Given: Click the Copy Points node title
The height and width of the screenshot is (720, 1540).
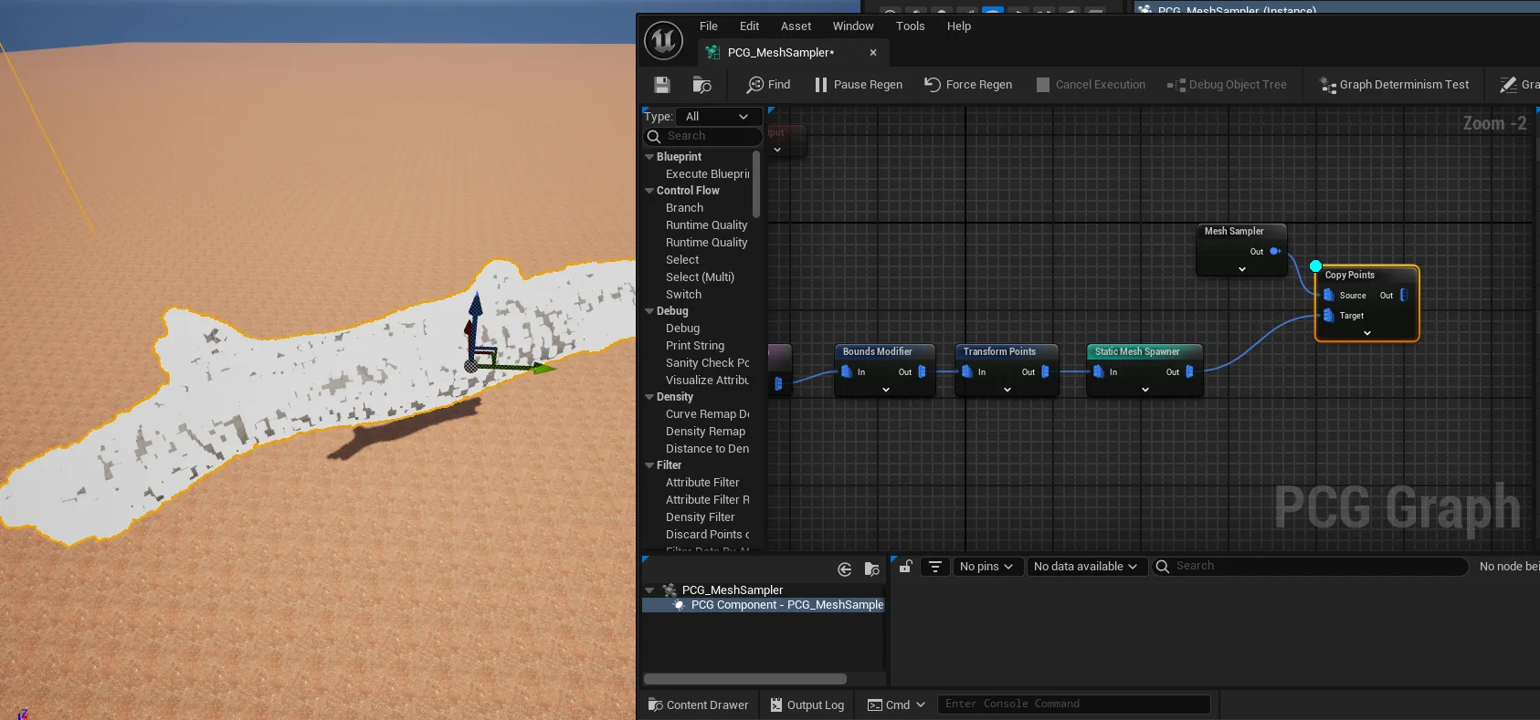Looking at the screenshot, I should [1350, 275].
